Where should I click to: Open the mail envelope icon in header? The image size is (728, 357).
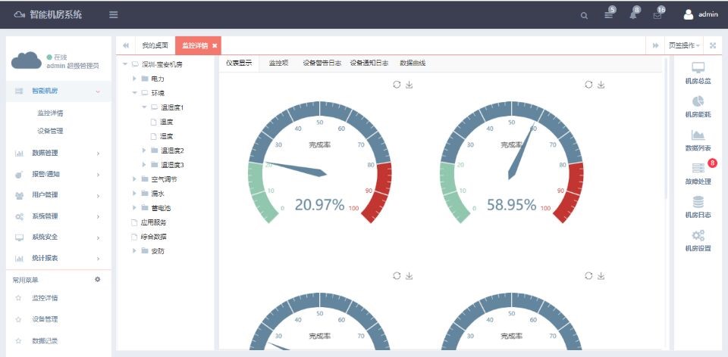pos(657,15)
